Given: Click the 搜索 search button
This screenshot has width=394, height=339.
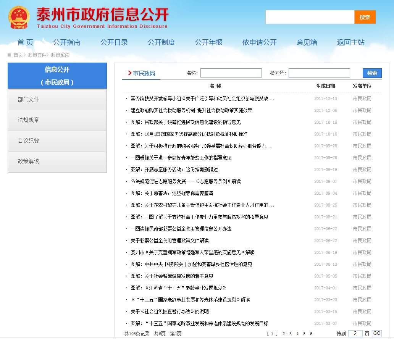Looking at the screenshot, I should (365, 17).
